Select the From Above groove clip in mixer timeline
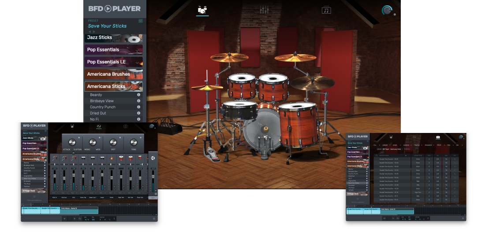485x232 pixels. coord(79,210)
